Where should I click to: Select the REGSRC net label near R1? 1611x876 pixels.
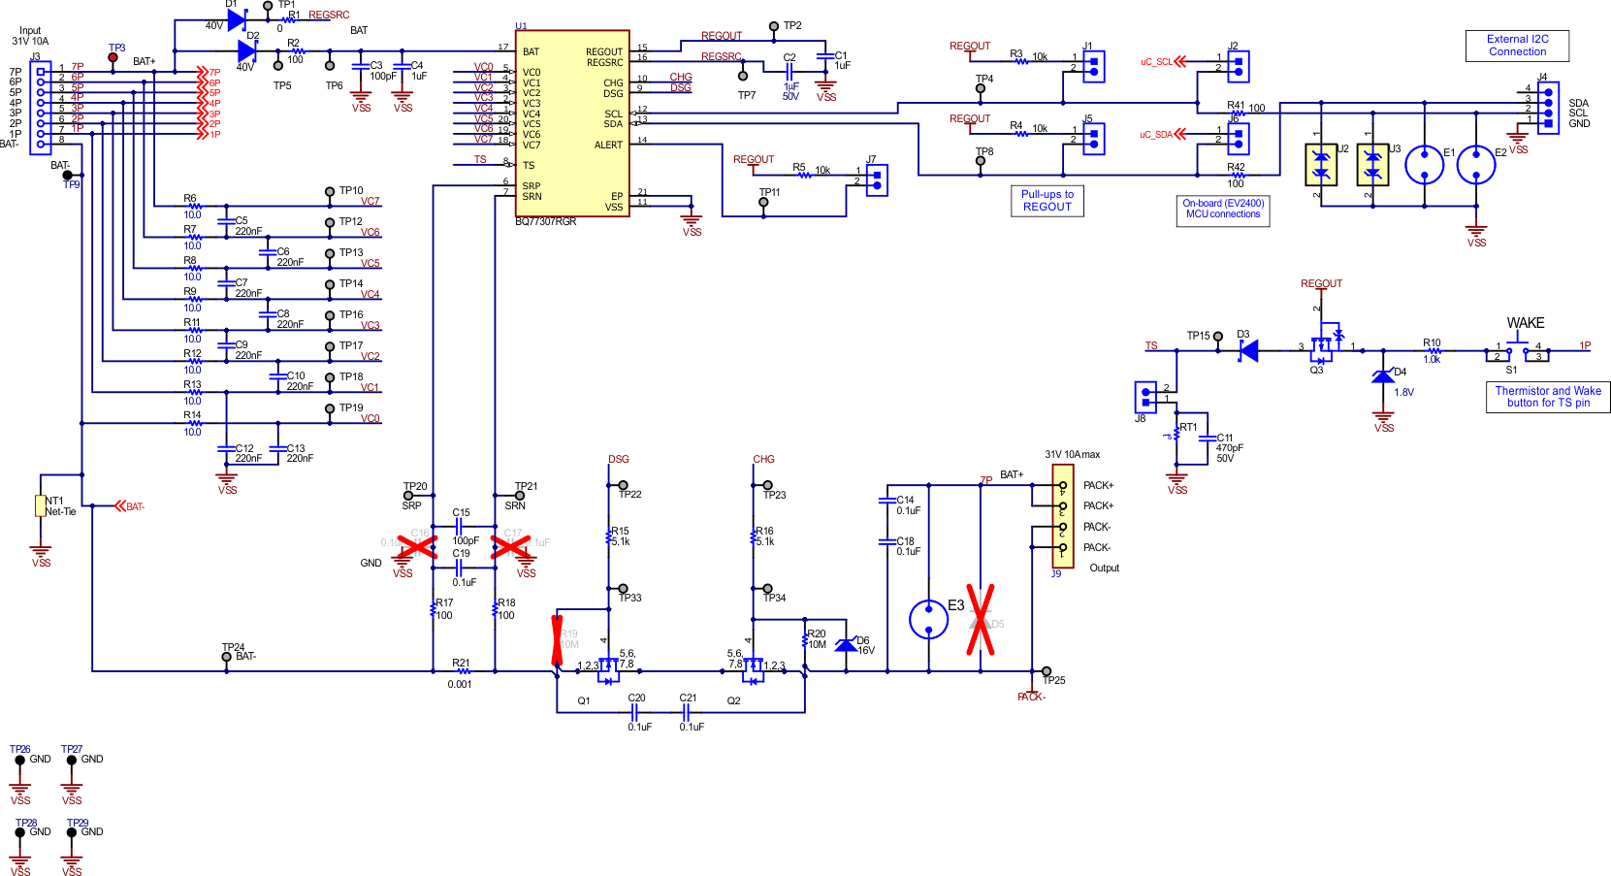(x=329, y=15)
